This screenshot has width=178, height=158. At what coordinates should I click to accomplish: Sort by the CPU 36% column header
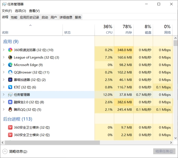click(104, 30)
